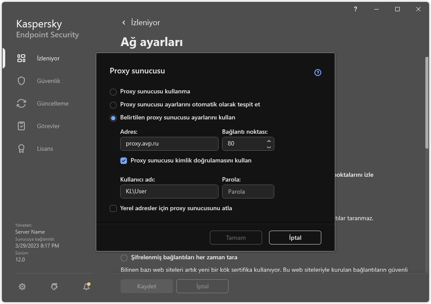
Task: Dismiss the dialog with İptal
Action: point(295,238)
